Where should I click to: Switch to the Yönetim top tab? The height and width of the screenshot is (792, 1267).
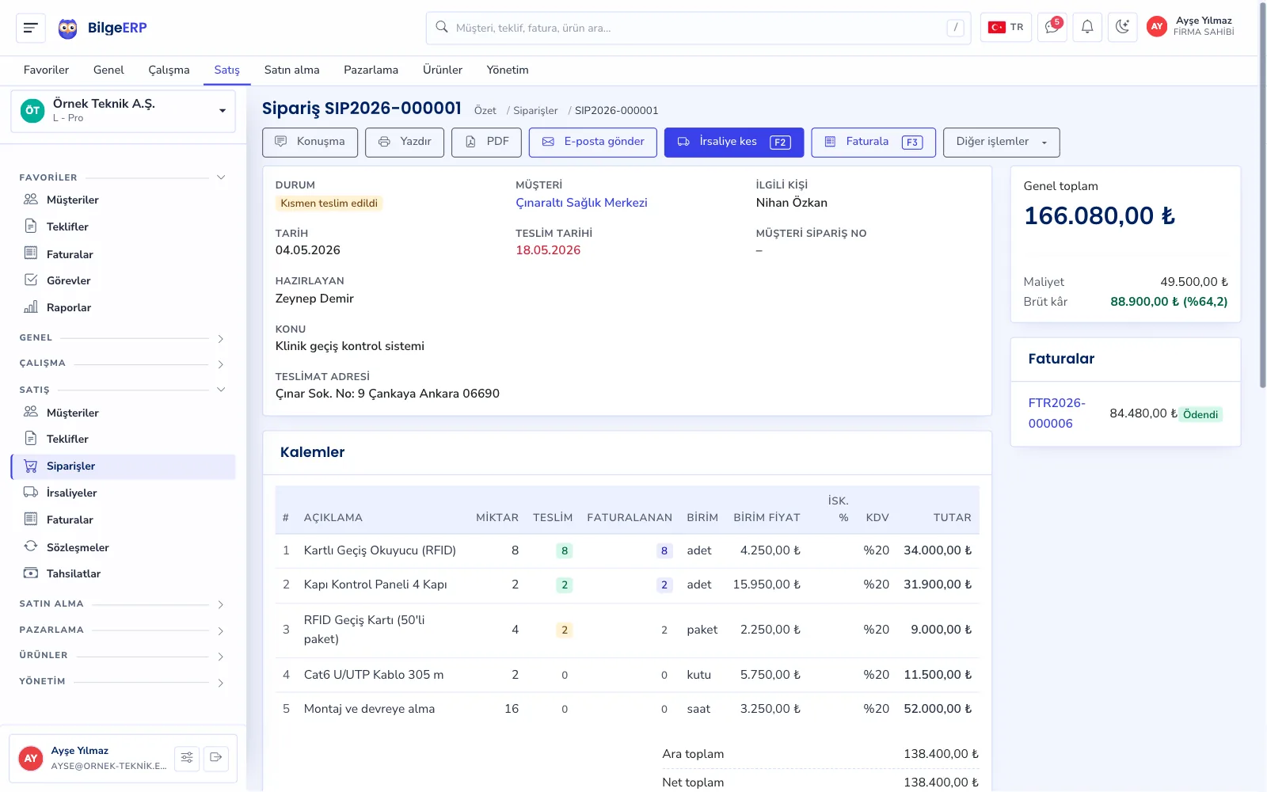[x=508, y=70]
